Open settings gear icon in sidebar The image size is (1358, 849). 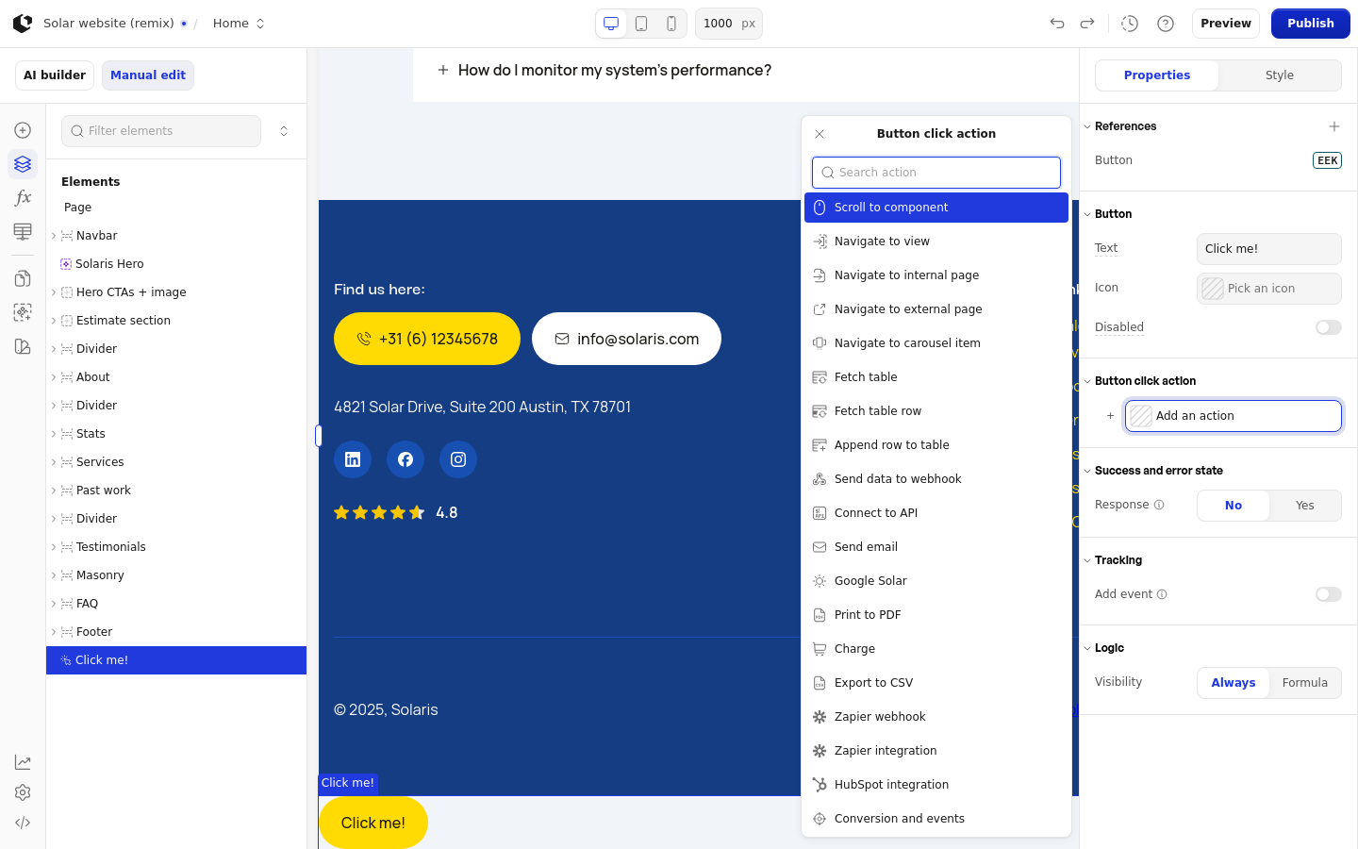click(23, 792)
